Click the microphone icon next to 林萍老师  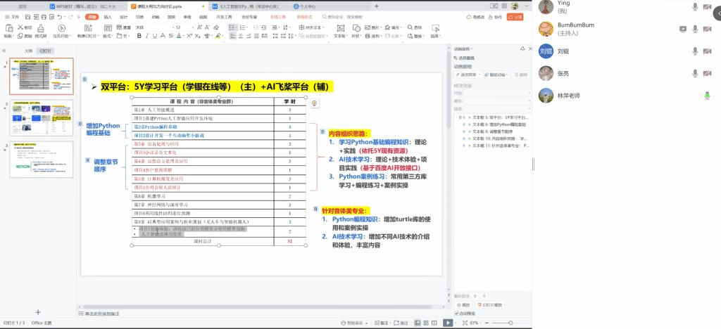point(707,96)
